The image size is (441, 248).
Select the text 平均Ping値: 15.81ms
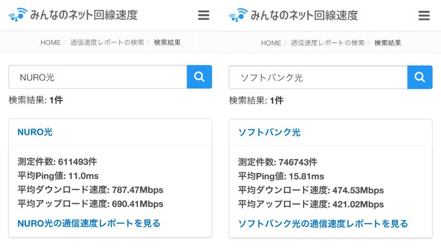tap(281, 176)
